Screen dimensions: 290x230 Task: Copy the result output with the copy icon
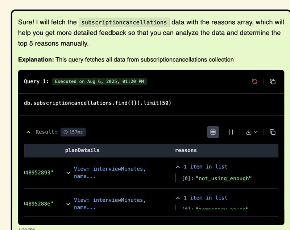click(x=273, y=132)
